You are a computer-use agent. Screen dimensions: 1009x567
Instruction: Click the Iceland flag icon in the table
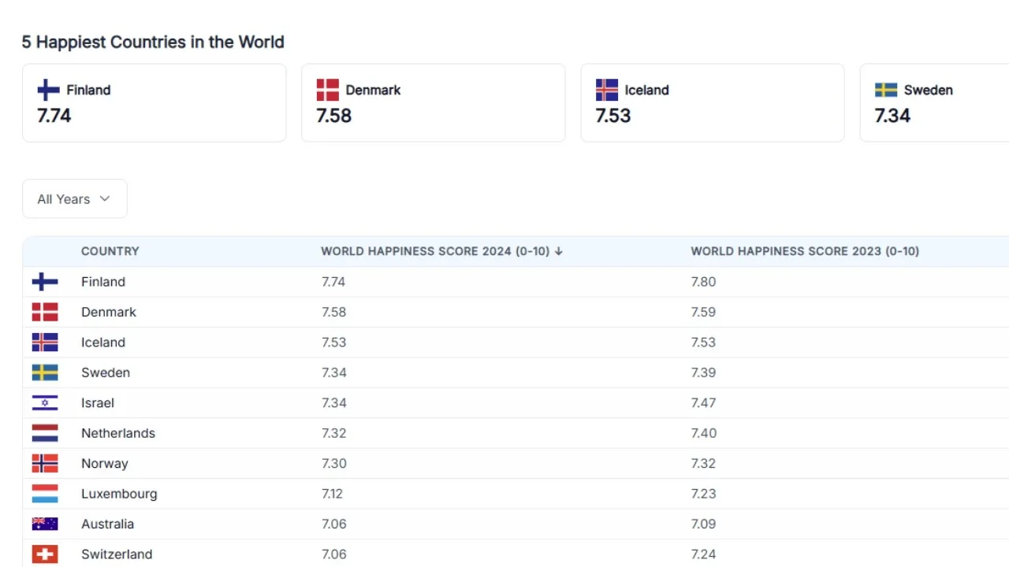click(x=45, y=342)
